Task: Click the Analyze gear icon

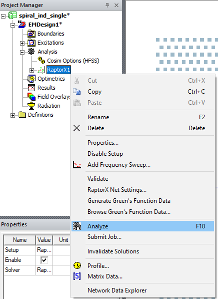Action: [x=77, y=226]
